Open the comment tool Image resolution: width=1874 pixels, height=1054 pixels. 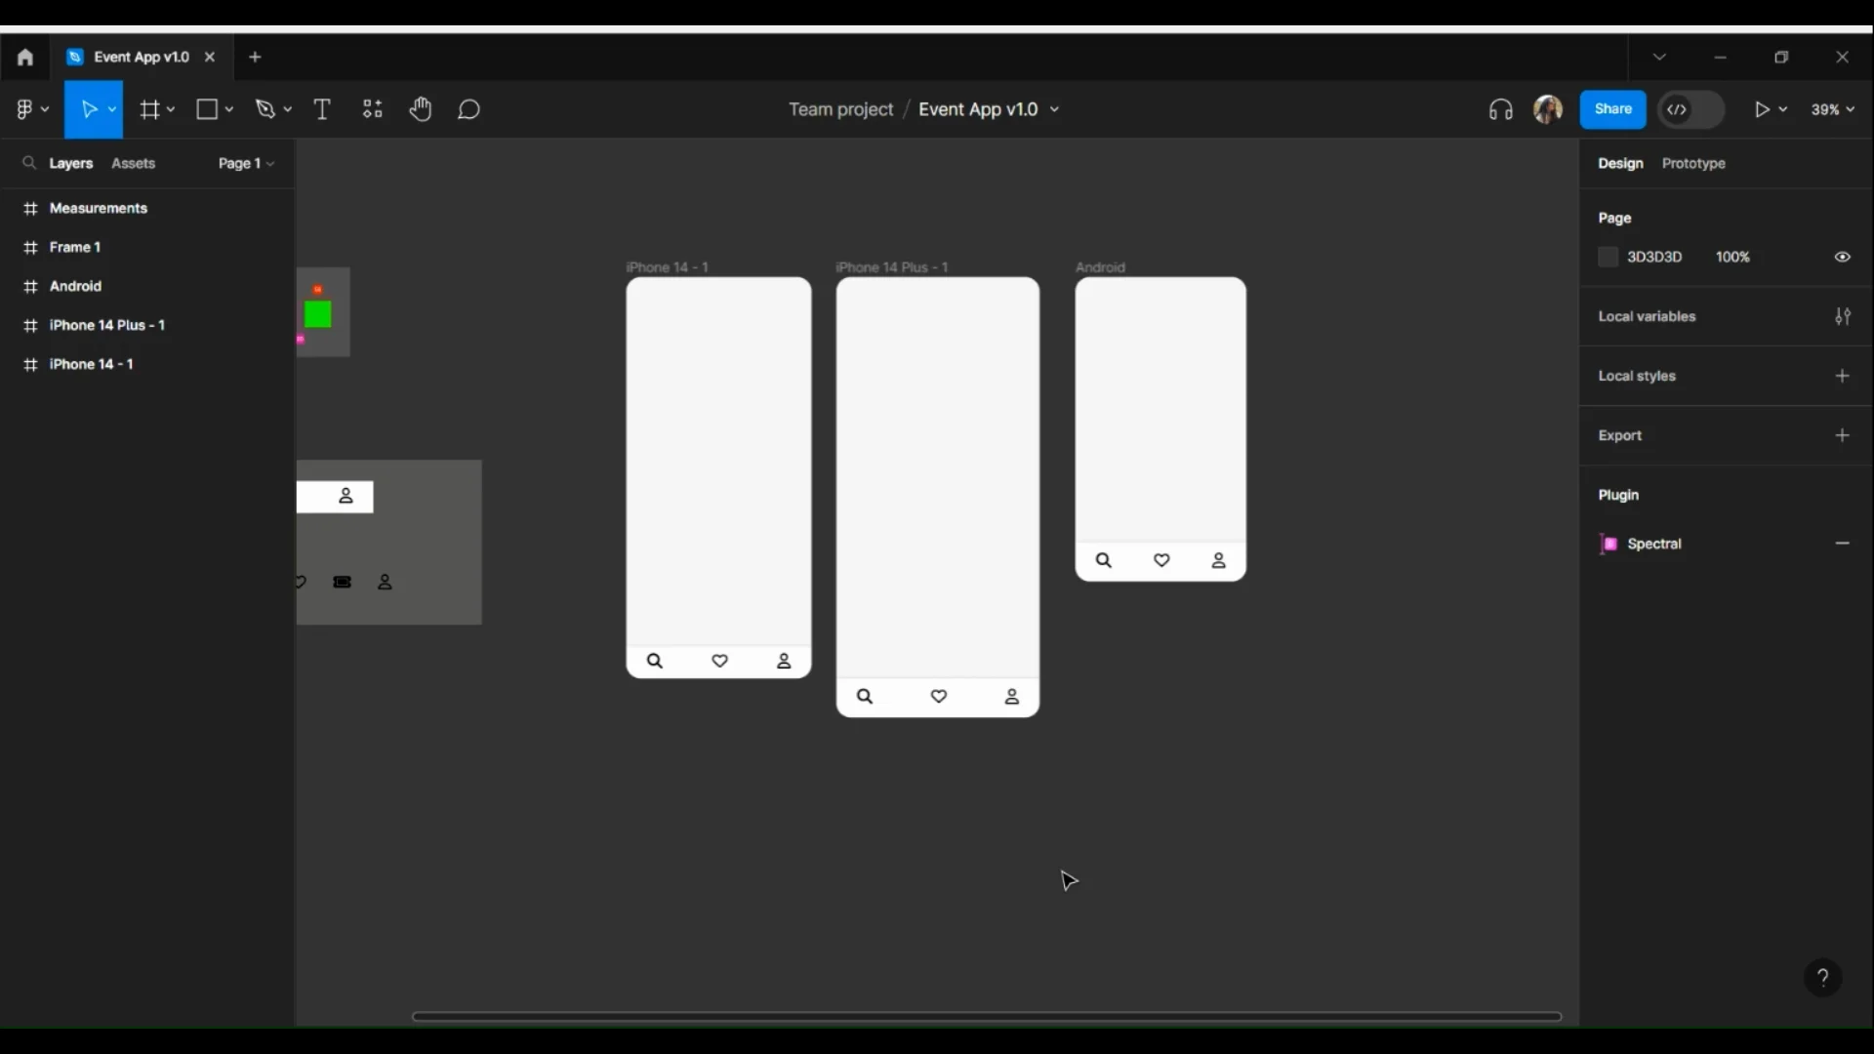pos(469,109)
